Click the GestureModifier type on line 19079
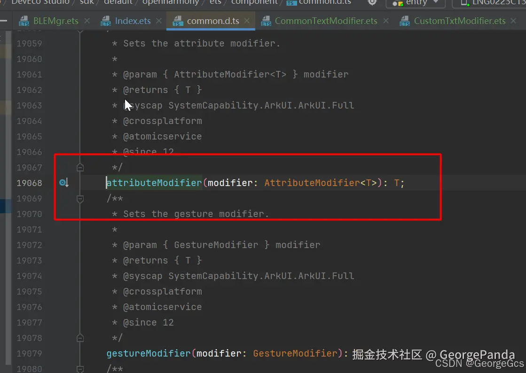The image size is (526, 373). pyautogui.click(x=295, y=353)
